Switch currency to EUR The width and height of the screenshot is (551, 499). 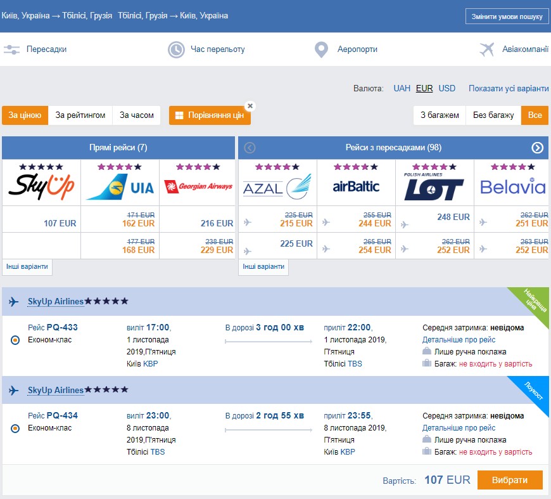424,88
